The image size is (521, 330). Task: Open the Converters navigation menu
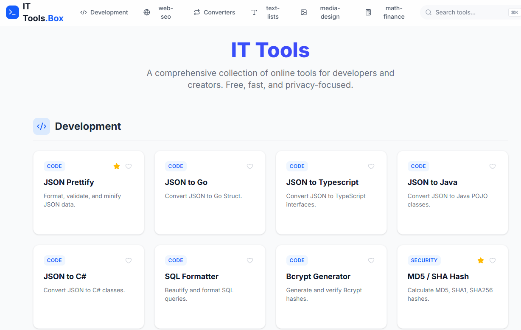(x=219, y=12)
